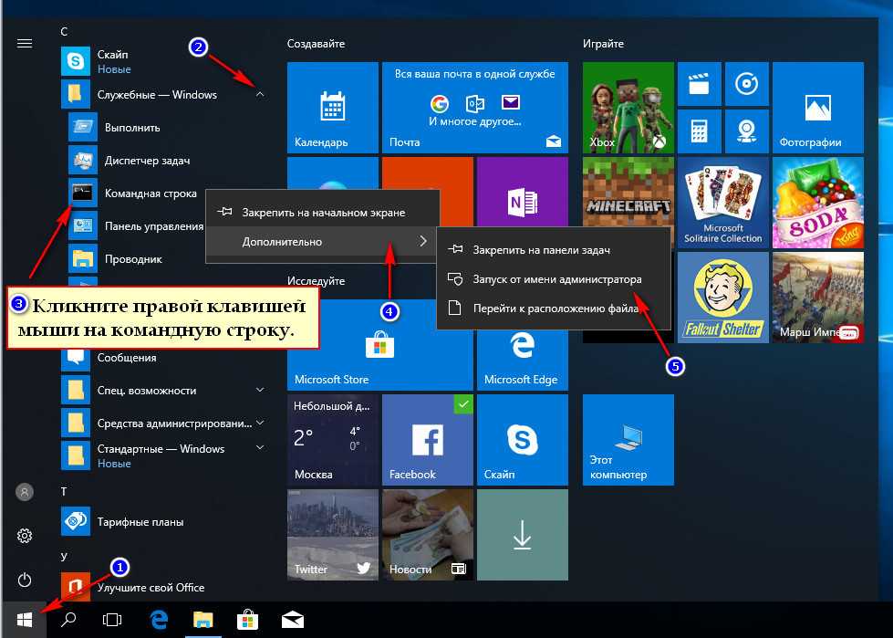Click the Command Prompt icon in the list
This screenshot has height=638, width=893.
tap(84, 193)
